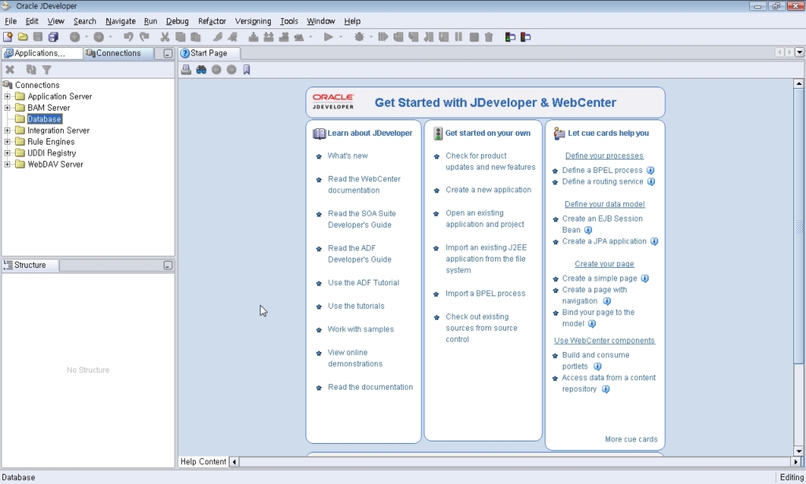Screen dimensions: 806x484
Task: Click the Pause toolbar icon
Action: coord(459,37)
